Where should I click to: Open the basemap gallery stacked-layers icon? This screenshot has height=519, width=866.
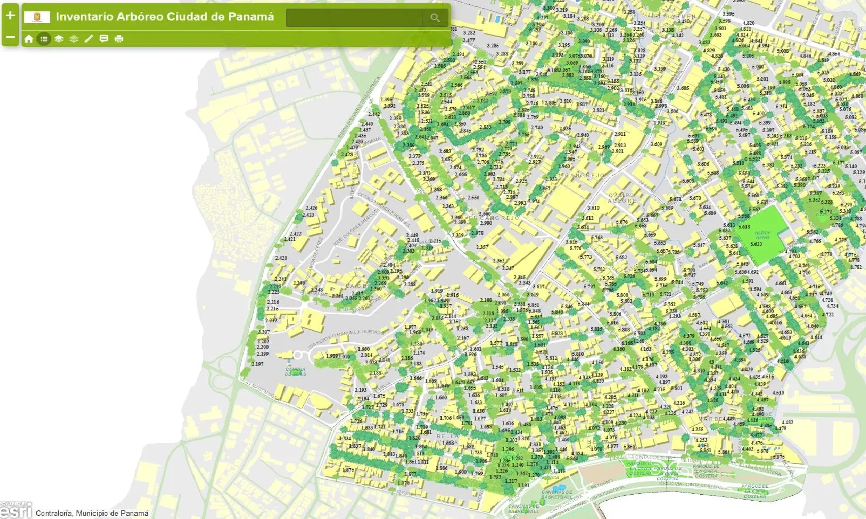point(74,39)
